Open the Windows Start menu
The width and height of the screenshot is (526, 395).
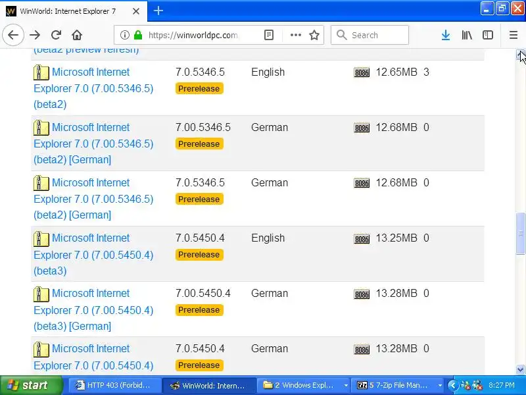coord(31,385)
